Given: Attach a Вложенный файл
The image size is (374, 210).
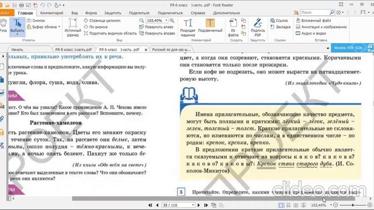Looking at the screenshot, I should (x=313, y=20).
